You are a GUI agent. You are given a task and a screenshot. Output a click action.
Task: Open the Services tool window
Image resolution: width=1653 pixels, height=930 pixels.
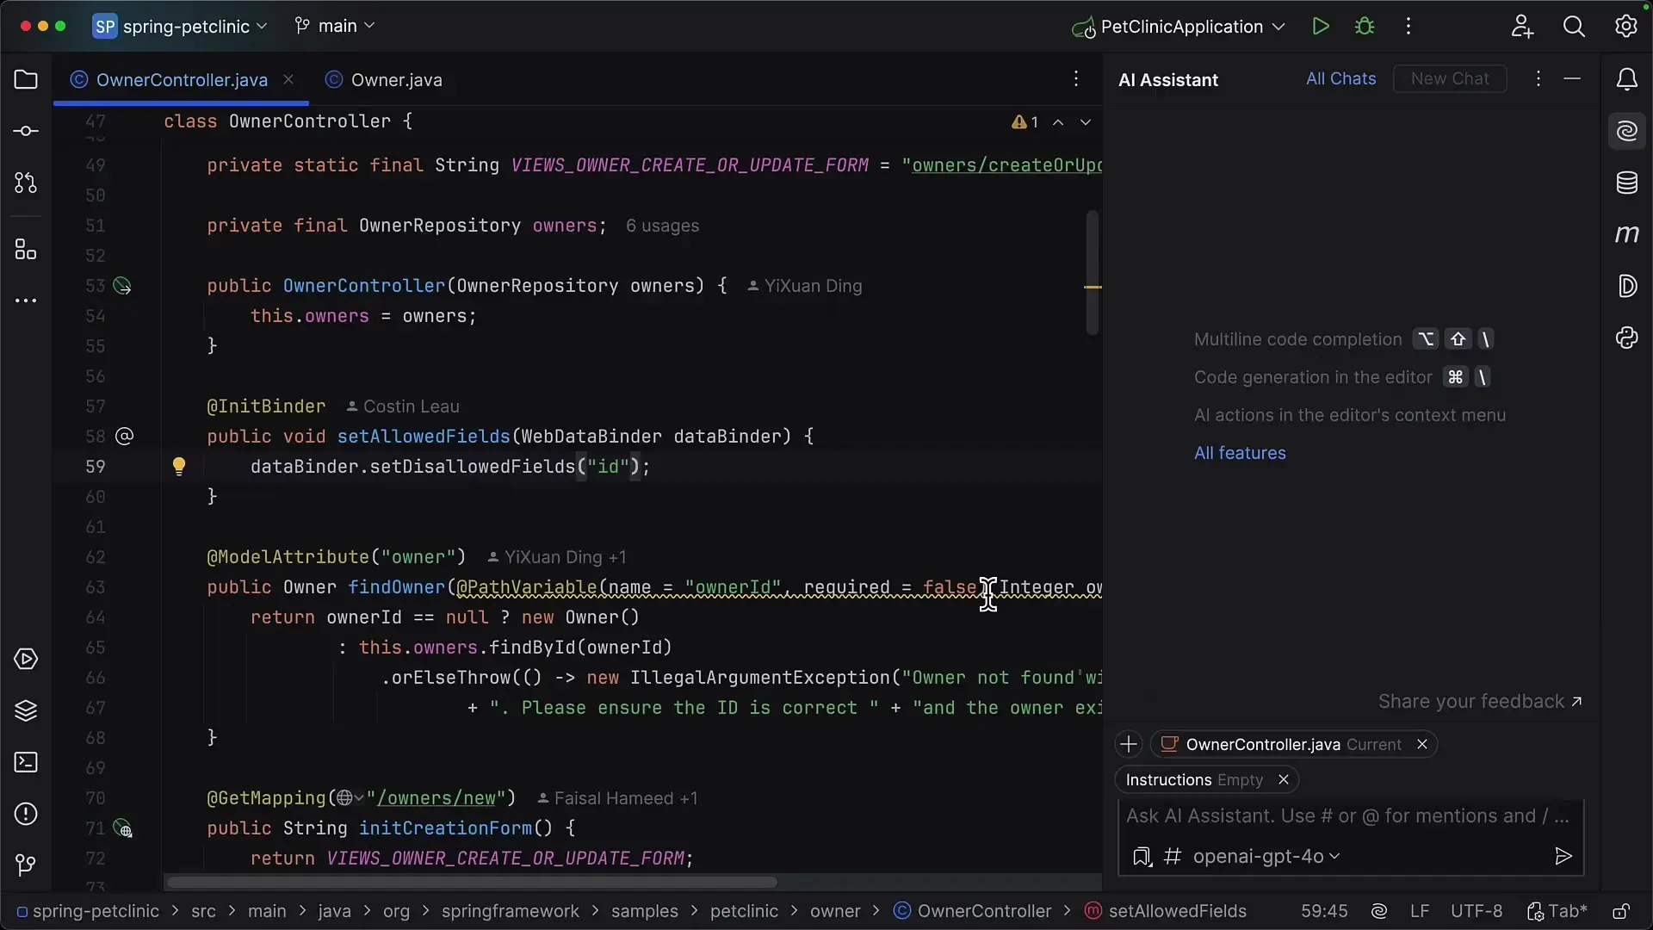click(26, 659)
